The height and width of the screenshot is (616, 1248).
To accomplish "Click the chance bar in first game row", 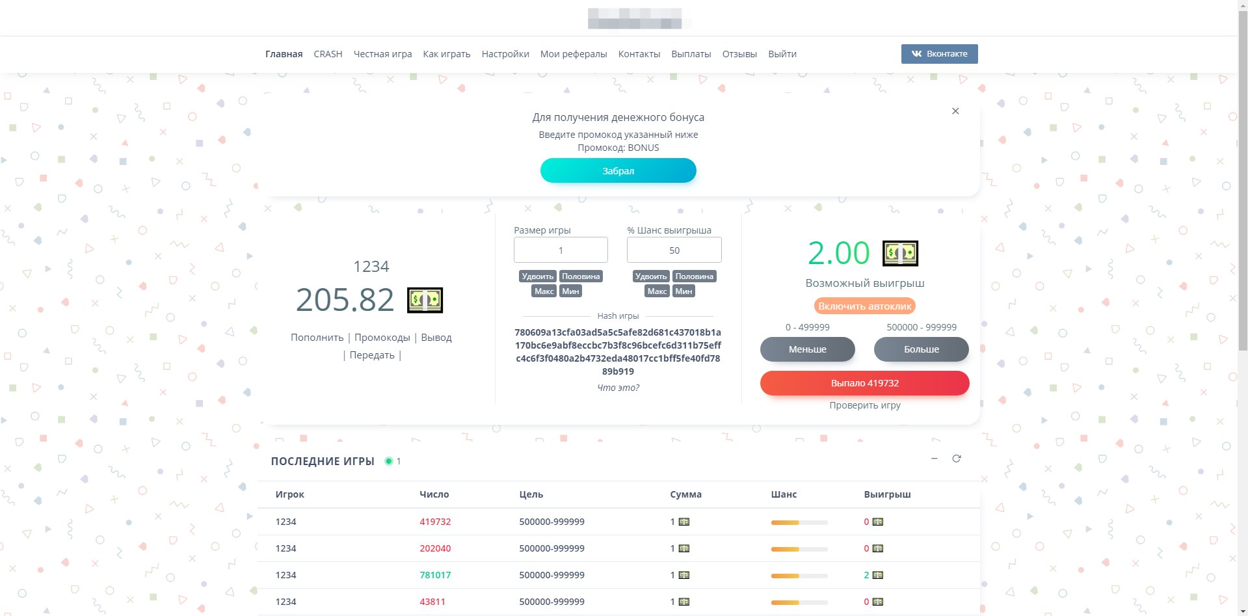I will (799, 522).
